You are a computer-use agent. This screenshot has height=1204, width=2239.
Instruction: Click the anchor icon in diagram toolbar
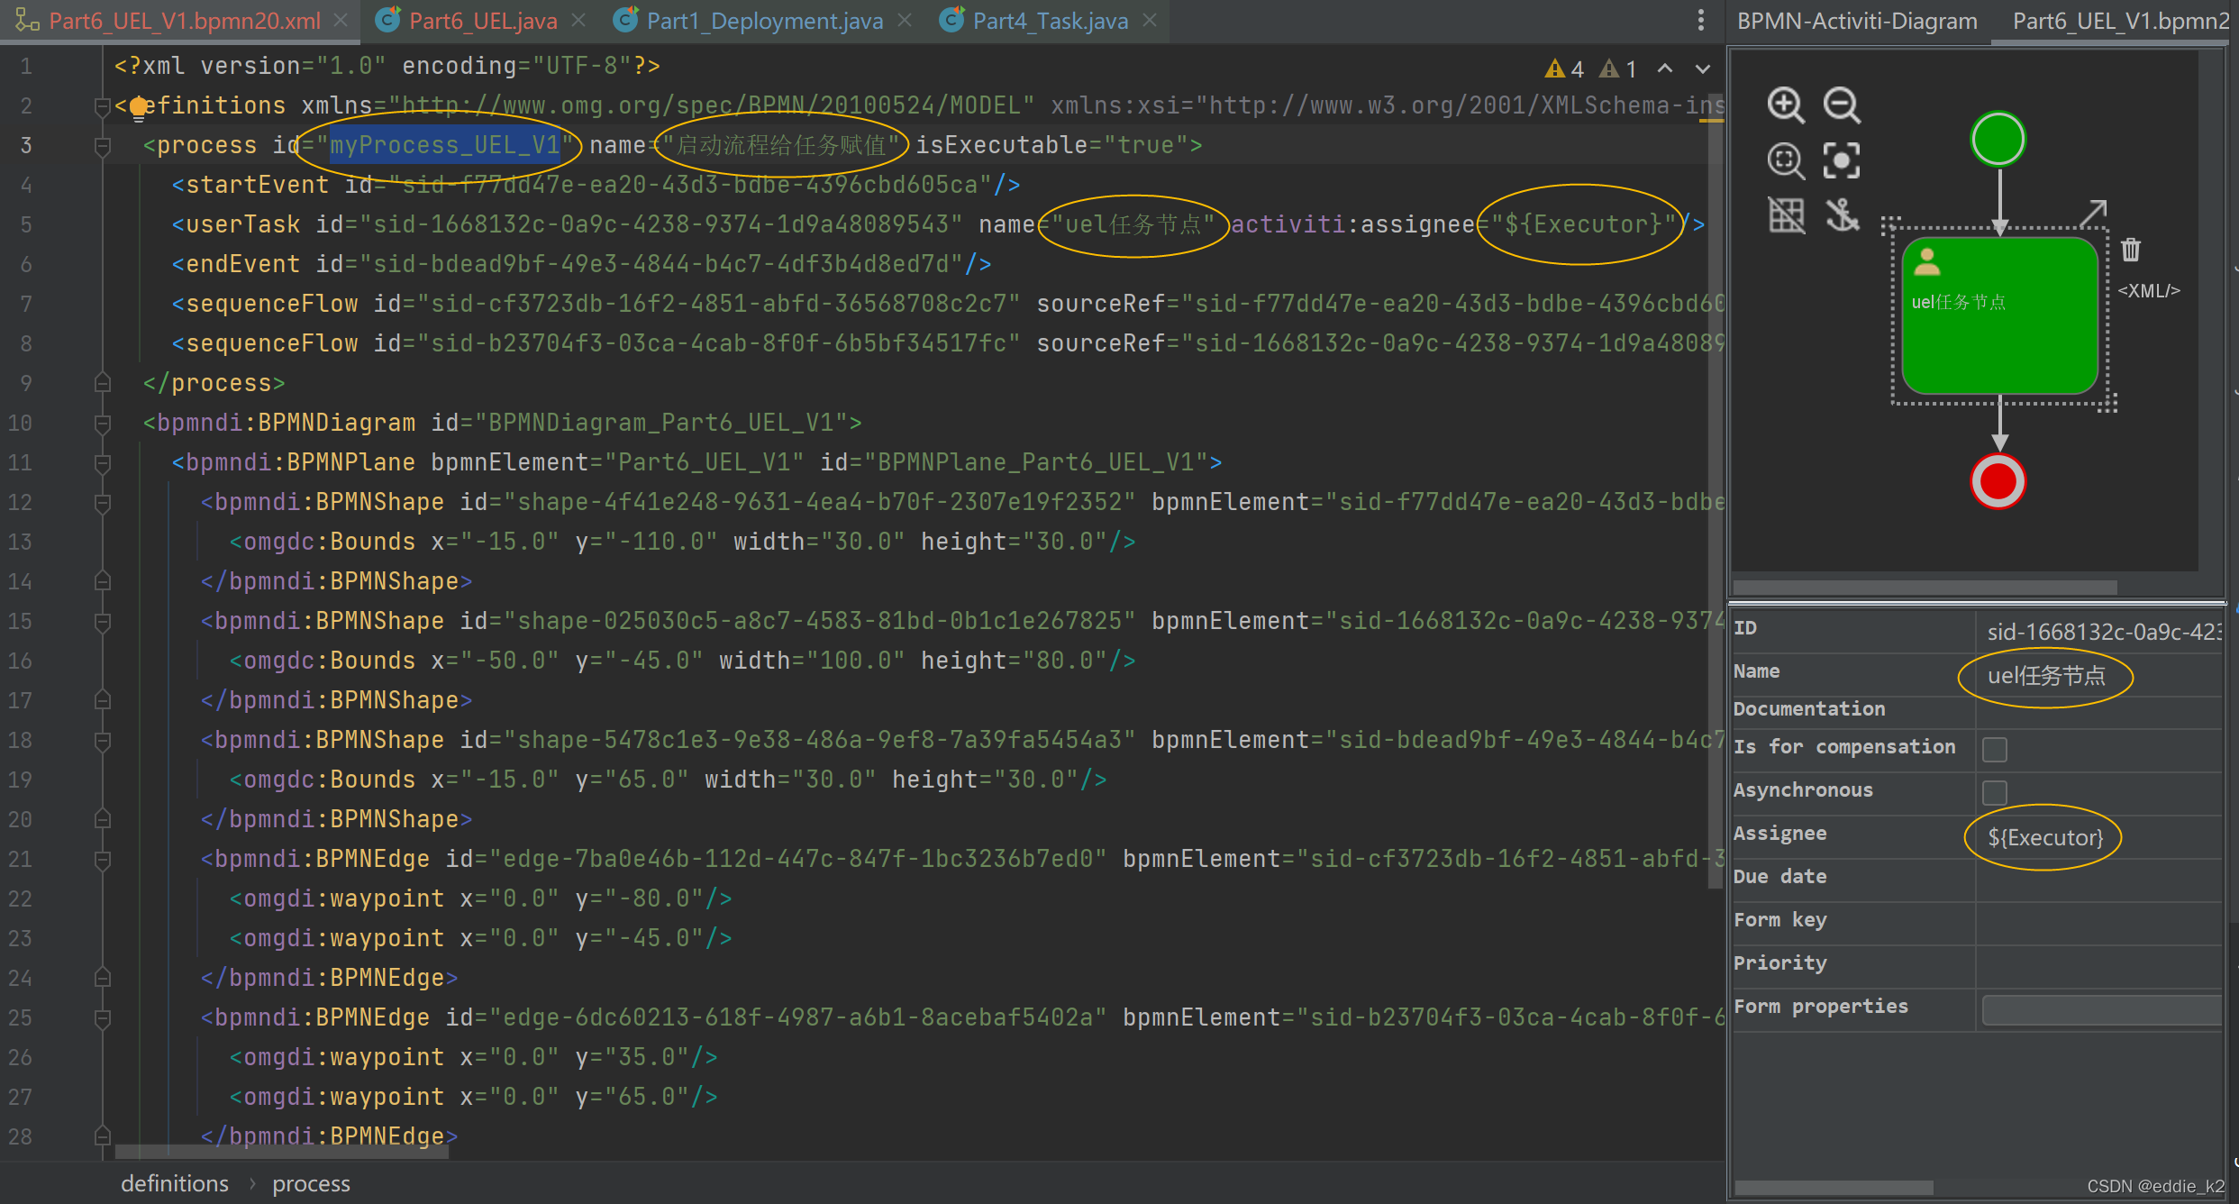(1842, 215)
